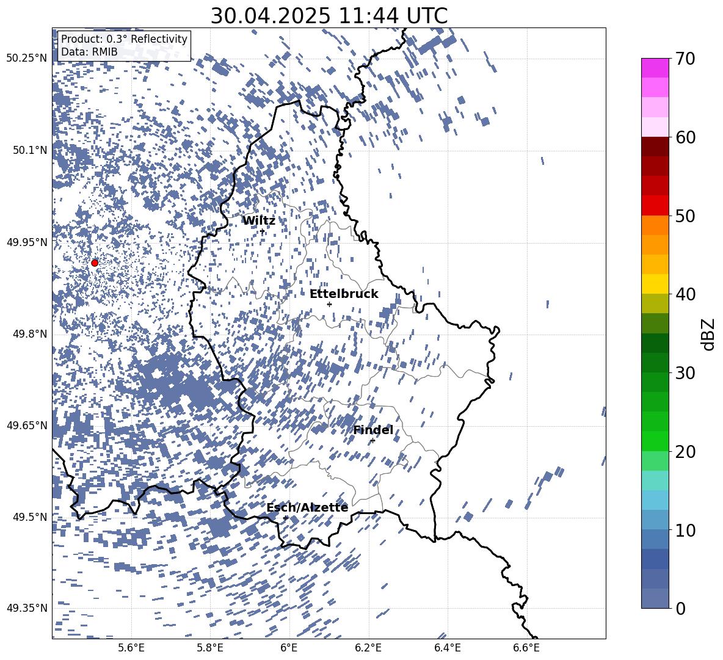Click the longitude label 5.6°E
Screen dimensions: 723x660
(x=131, y=648)
